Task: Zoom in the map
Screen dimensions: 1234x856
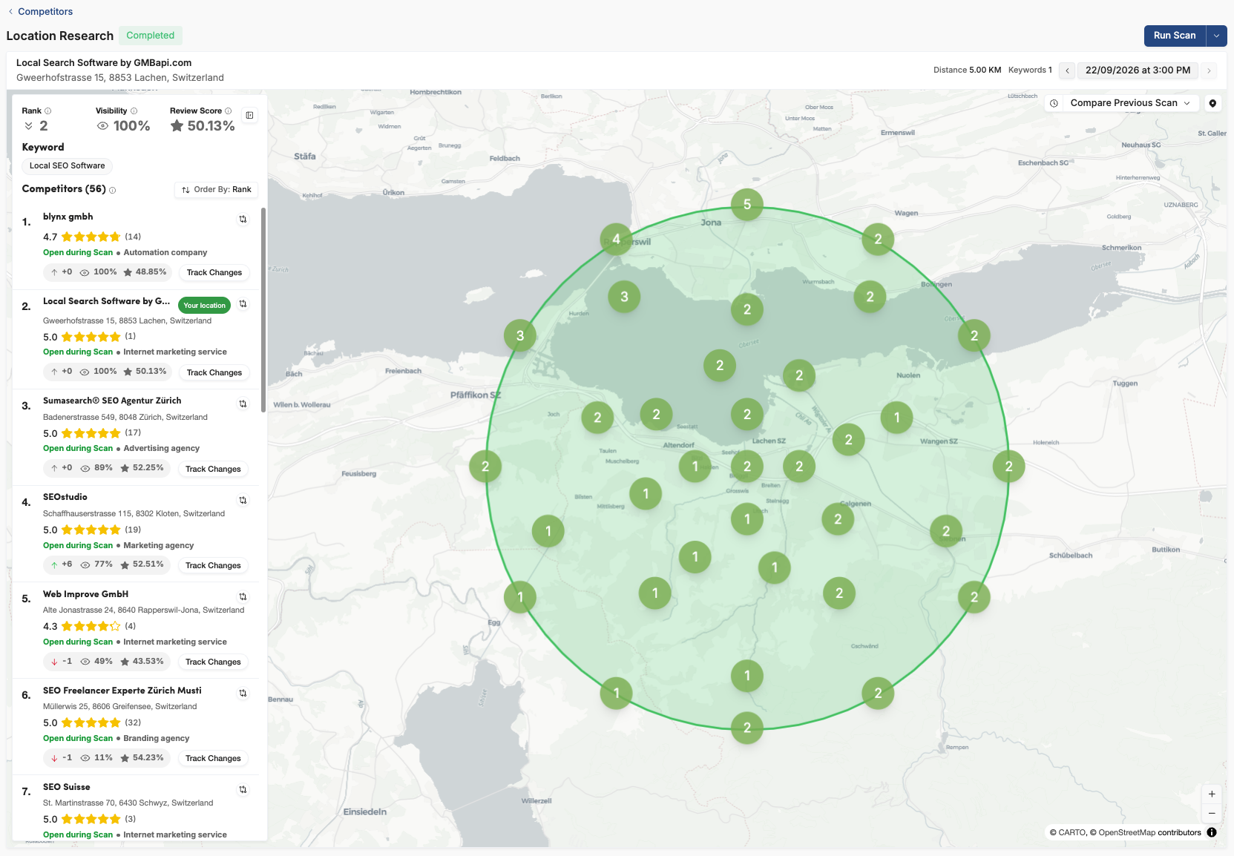Action: click(1212, 794)
